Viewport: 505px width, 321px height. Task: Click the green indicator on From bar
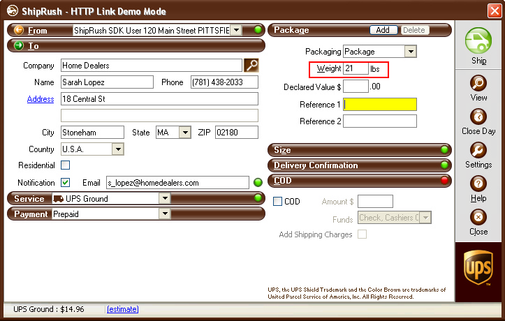(x=258, y=30)
